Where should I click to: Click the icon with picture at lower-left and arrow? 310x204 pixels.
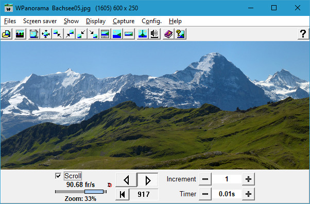[x=81, y=34]
